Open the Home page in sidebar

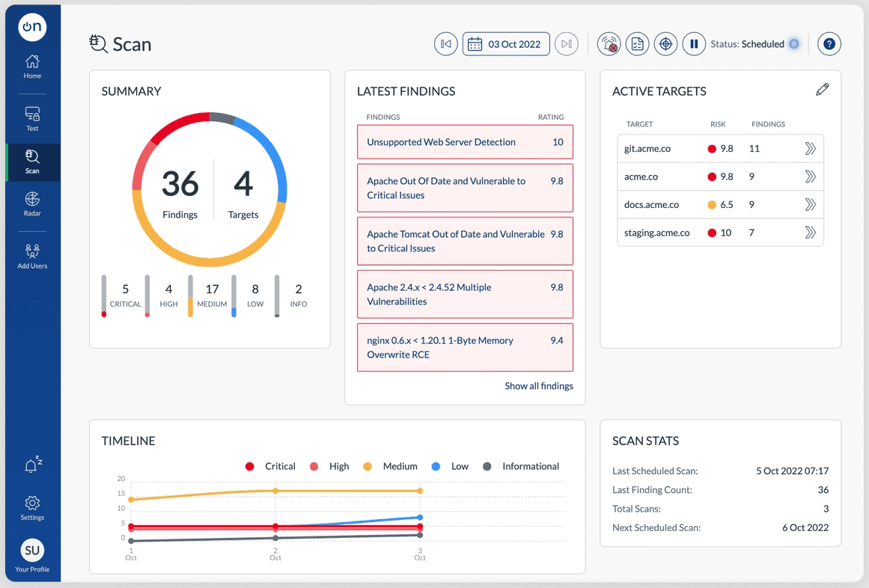(x=32, y=67)
